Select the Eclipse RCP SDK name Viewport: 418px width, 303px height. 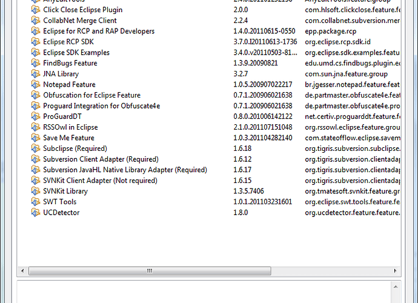click(x=68, y=42)
